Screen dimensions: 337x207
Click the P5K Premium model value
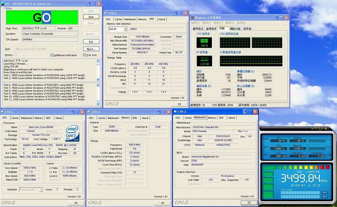coord(212,131)
